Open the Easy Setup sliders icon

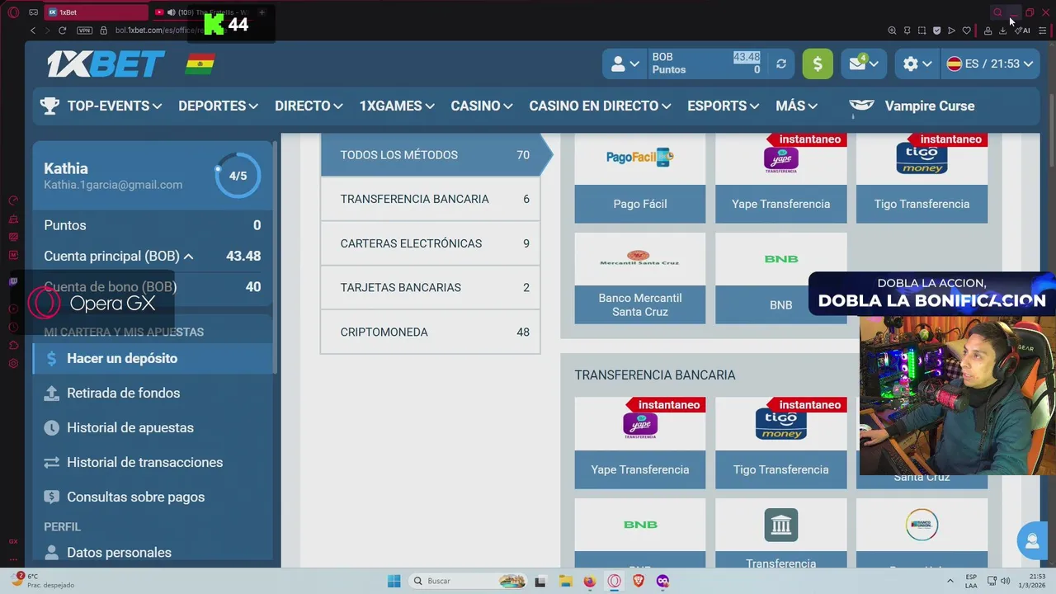pos(1042,31)
